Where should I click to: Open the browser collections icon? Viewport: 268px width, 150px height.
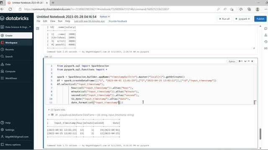[249, 9]
